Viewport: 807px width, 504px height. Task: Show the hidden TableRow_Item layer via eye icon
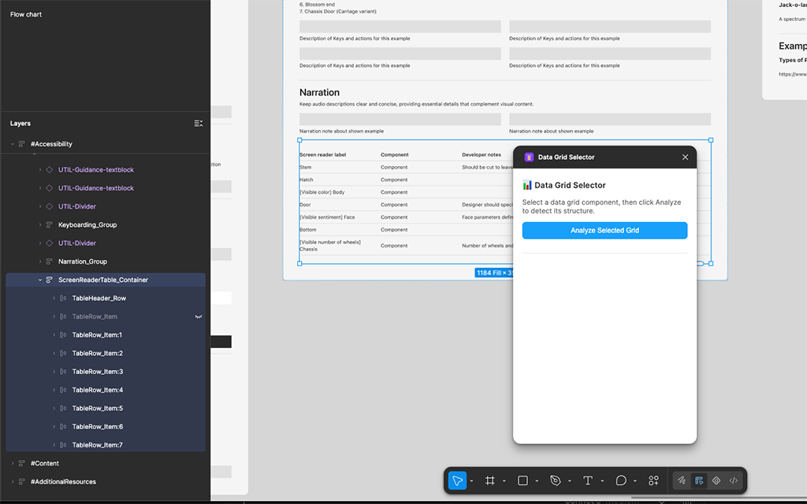pyautogui.click(x=198, y=317)
